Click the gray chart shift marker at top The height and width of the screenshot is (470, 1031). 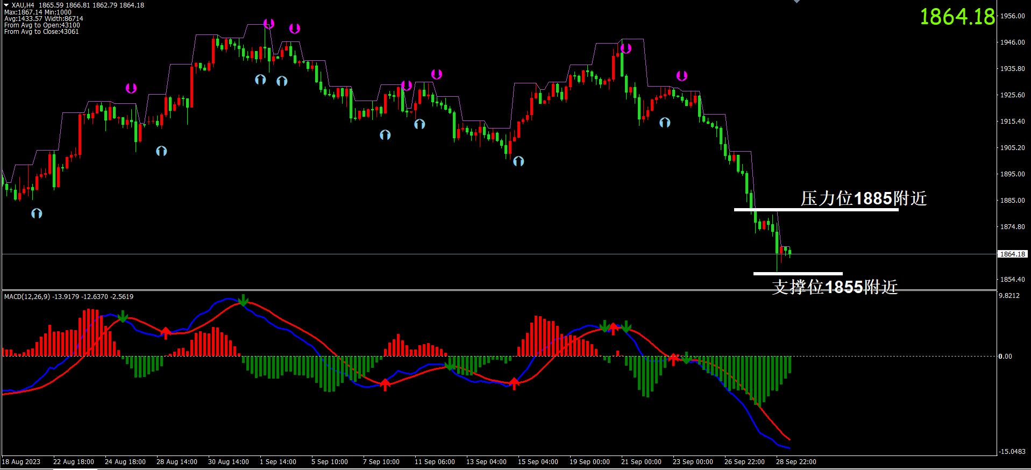(x=797, y=2)
